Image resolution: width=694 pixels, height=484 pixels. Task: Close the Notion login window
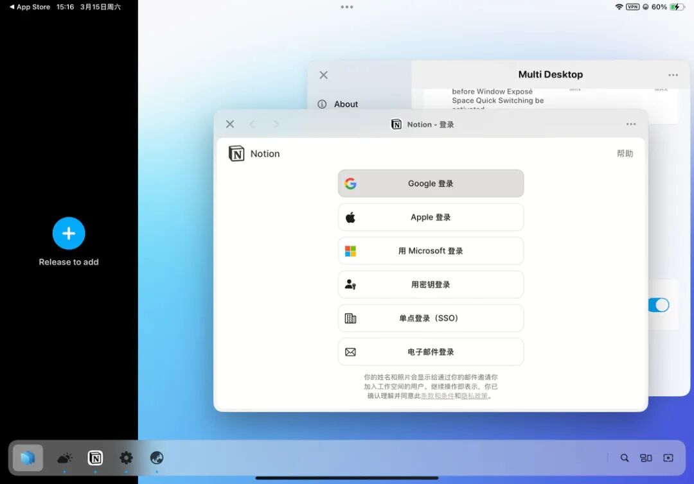point(230,124)
